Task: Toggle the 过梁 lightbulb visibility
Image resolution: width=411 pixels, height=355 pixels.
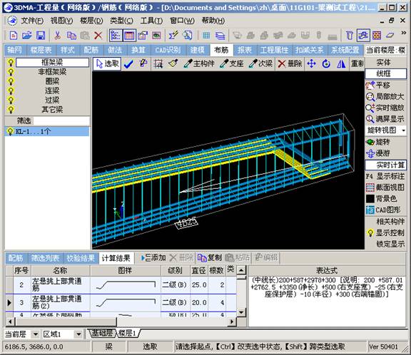Action: tap(11, 100)
